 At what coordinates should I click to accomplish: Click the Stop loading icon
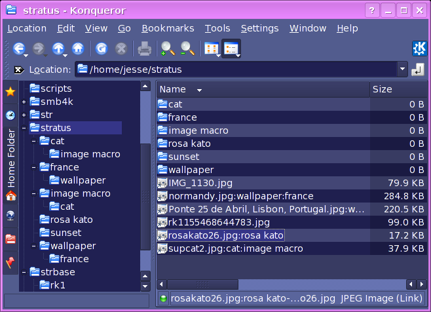121,49
